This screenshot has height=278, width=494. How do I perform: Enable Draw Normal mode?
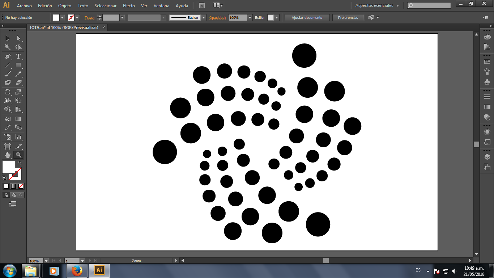point(6,195)
